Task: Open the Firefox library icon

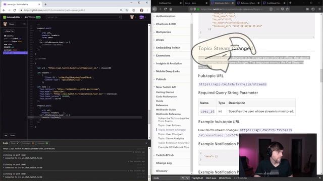Action: point(307,9)
